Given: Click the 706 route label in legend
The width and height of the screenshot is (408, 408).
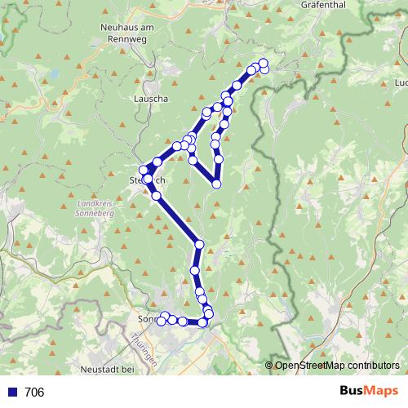Looking at the screenshot, I should pos(34,392).
